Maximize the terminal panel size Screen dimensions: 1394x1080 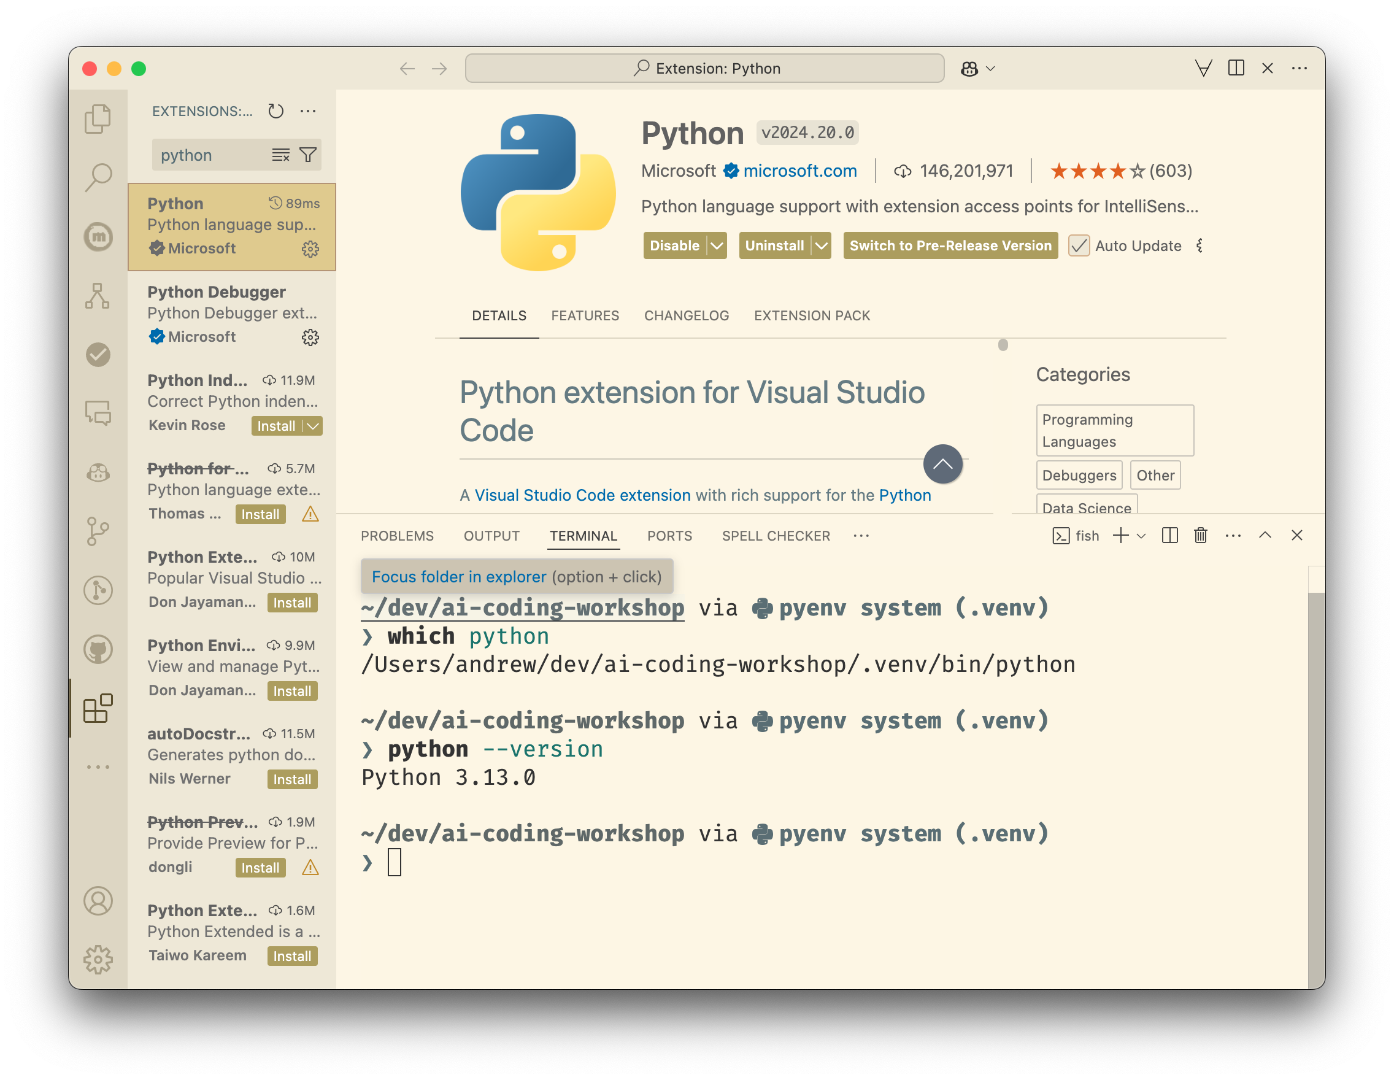pos(1265,536)
